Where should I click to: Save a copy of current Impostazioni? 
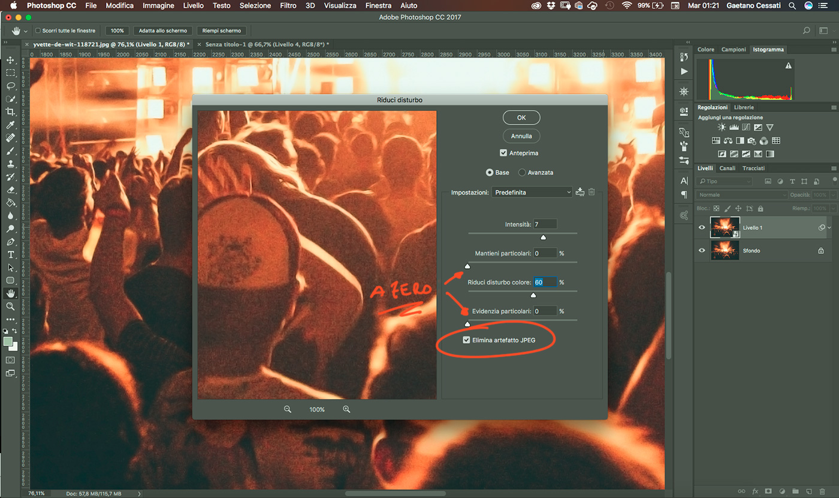tap(580, 192)
